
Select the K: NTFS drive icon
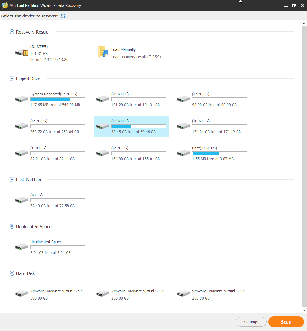point(103,153)
